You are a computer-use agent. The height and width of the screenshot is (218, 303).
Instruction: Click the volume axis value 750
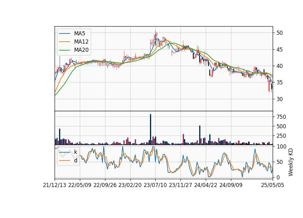[281, 117]
